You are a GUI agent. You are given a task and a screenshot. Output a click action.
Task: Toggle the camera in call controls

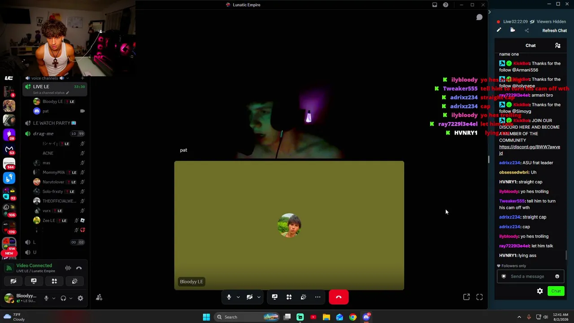click(x=250, y=297)
